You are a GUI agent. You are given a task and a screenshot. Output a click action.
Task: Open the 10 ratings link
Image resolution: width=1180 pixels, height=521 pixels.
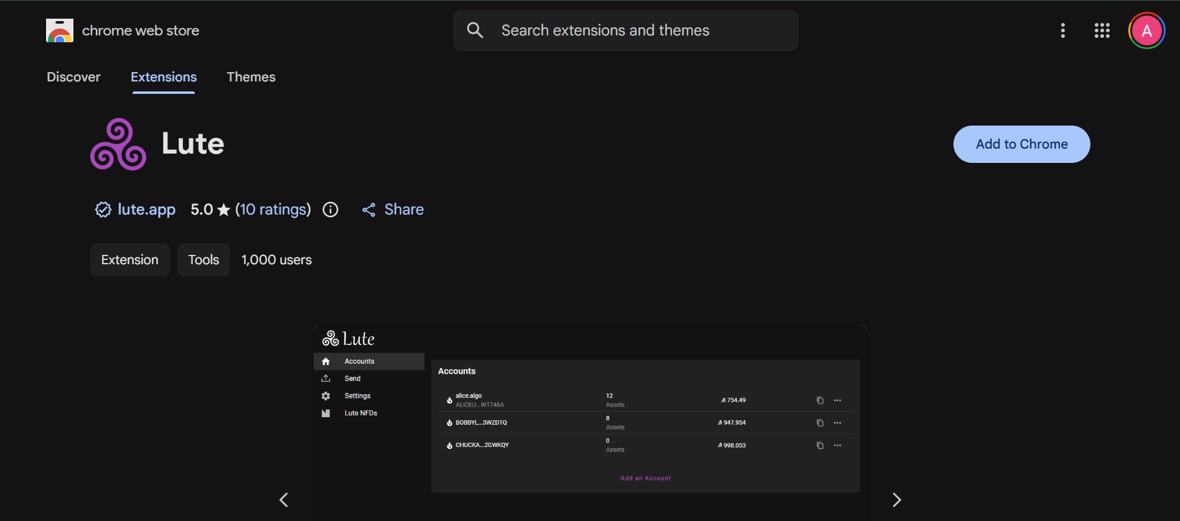pos(273,210)
